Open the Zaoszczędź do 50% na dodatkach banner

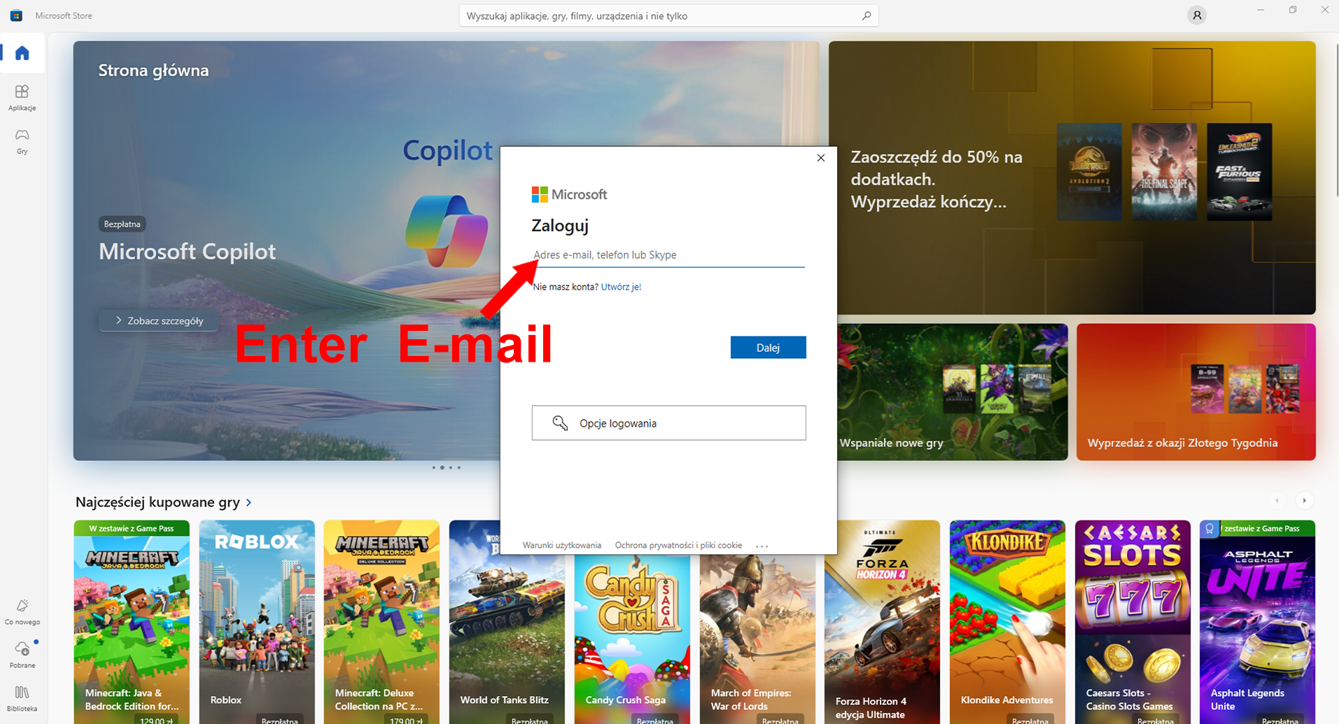[x=1072, y=178]
